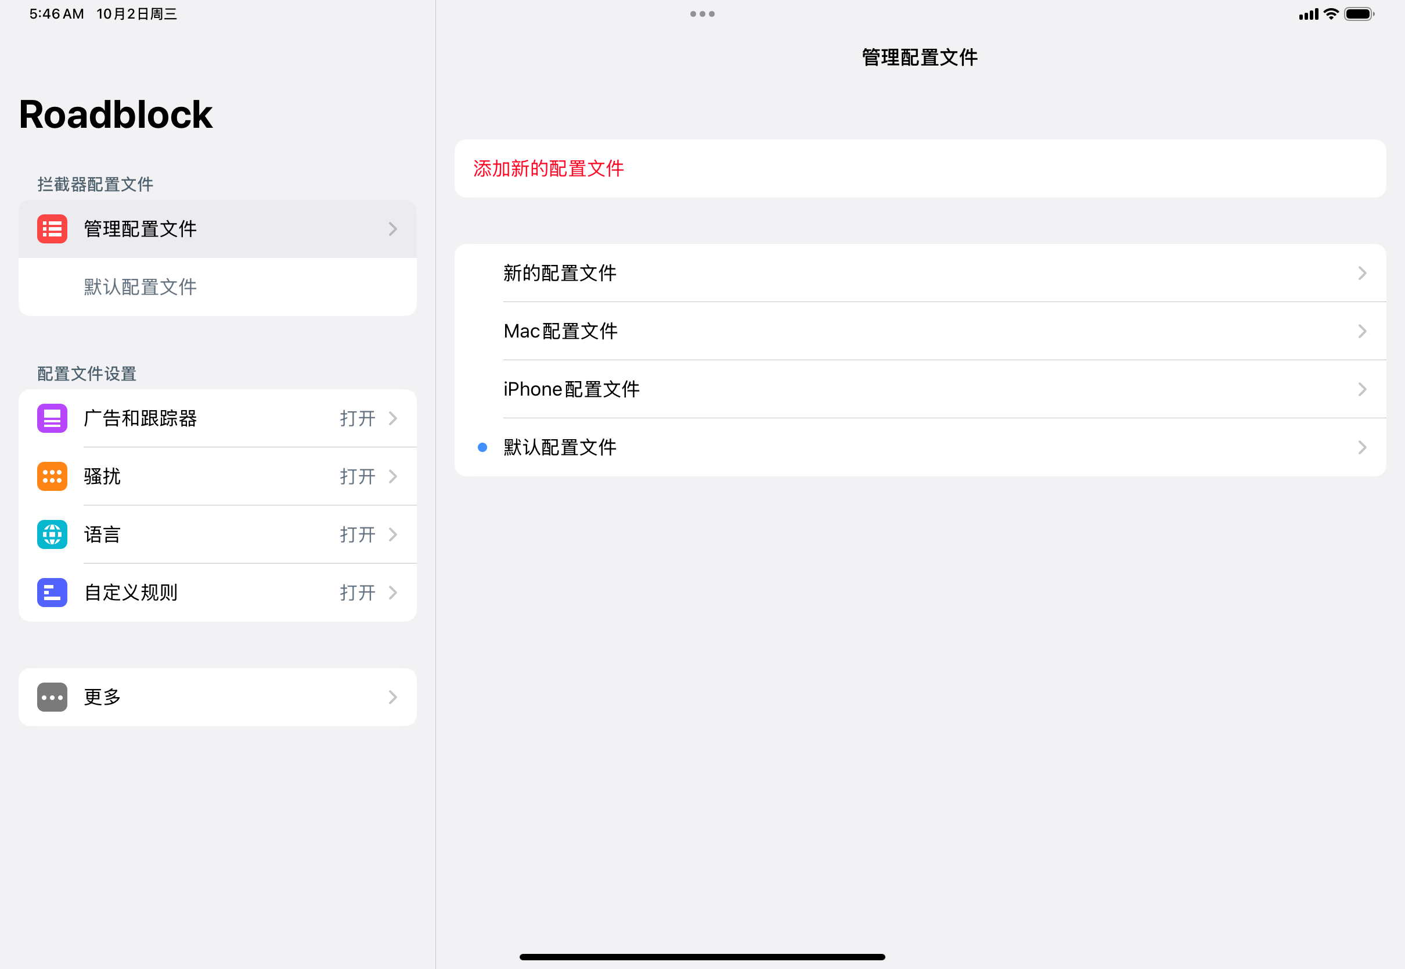This screenshot has width=1405, height=969.
Task: Expand chevron on iPhone配置文件 row
Action: point(1362,389)
